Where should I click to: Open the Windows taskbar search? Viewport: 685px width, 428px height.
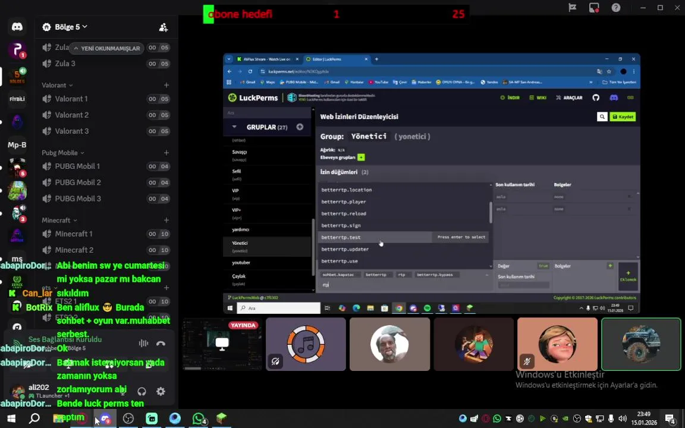(x=34, y=418)
